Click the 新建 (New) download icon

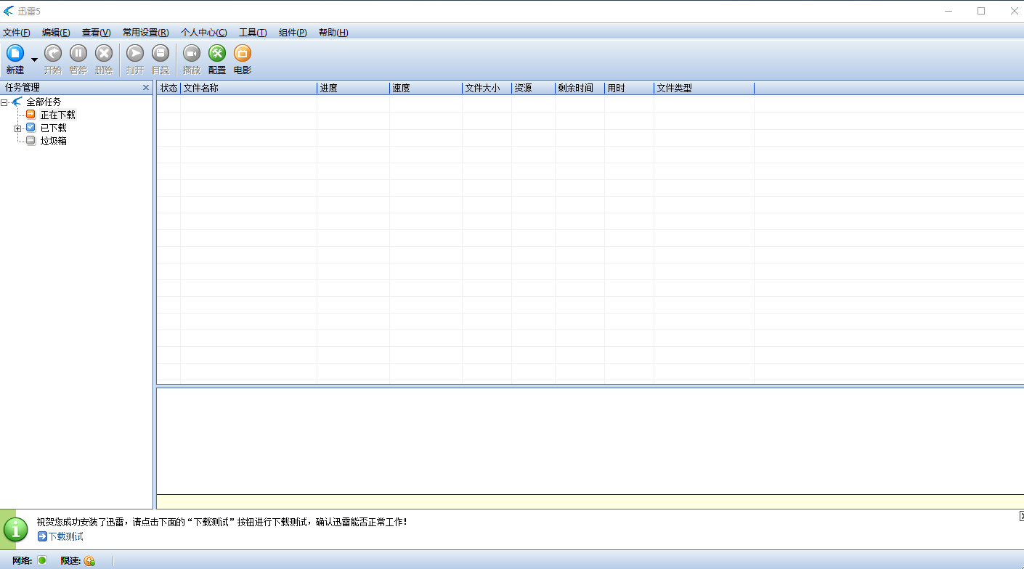(15, 54)
